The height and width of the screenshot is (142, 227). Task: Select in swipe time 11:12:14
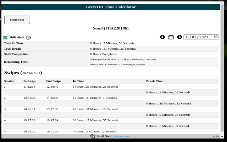click(x=29, y=87)
